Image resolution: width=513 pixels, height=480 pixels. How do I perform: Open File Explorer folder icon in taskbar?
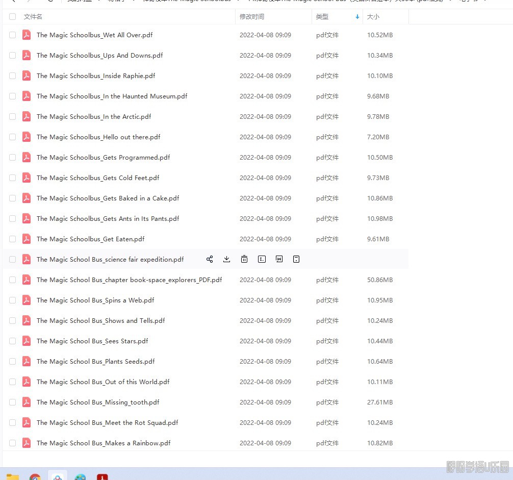click(x=13, y=476)
